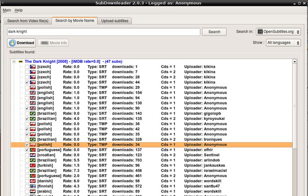This screenshot has width=308, height=196.
Task: Select "Uploader: santtu47" text
Action: (202, 186)
